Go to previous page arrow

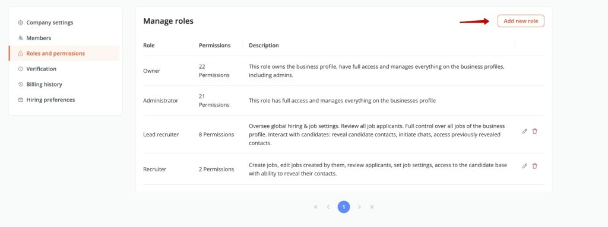[328, 207]
